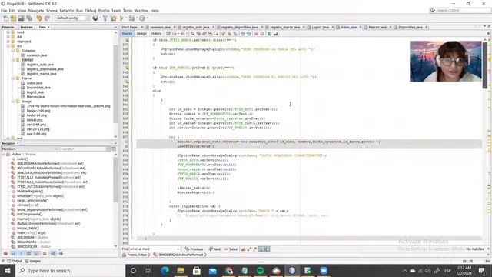
Task: Expand the build folder node
Action: [8, 32]
